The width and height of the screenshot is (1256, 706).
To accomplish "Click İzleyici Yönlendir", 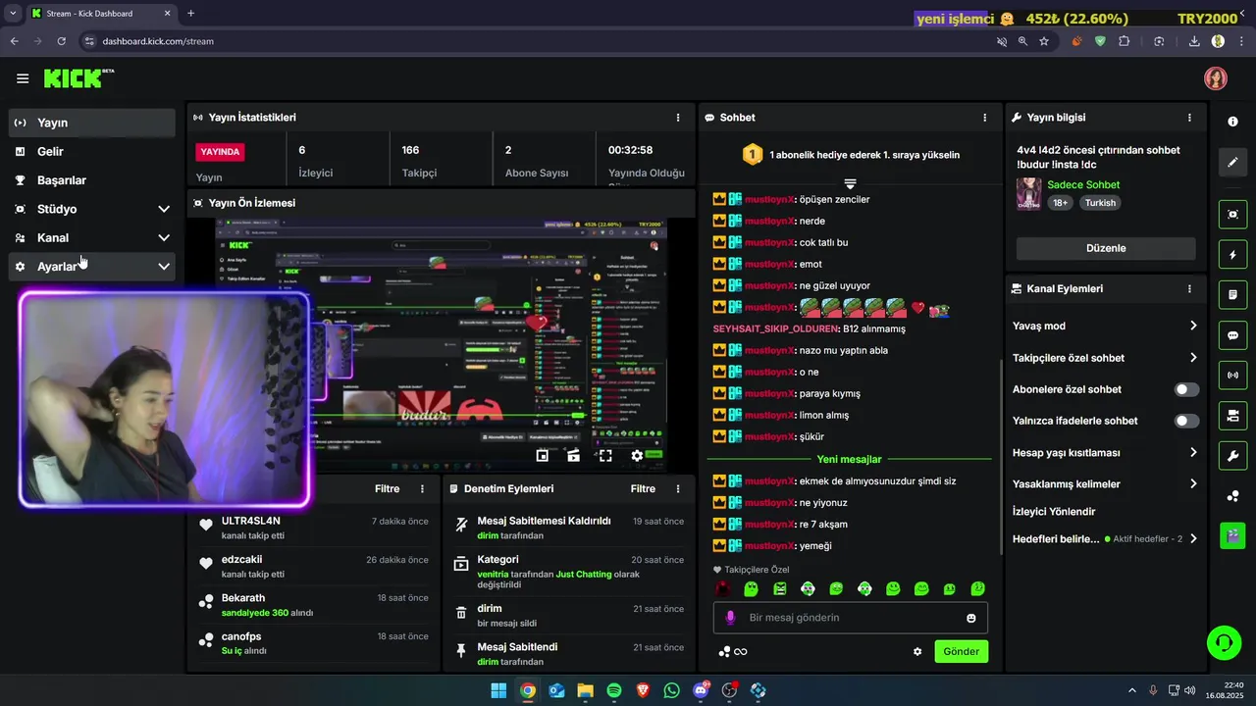I will (x=1054, y=512).
